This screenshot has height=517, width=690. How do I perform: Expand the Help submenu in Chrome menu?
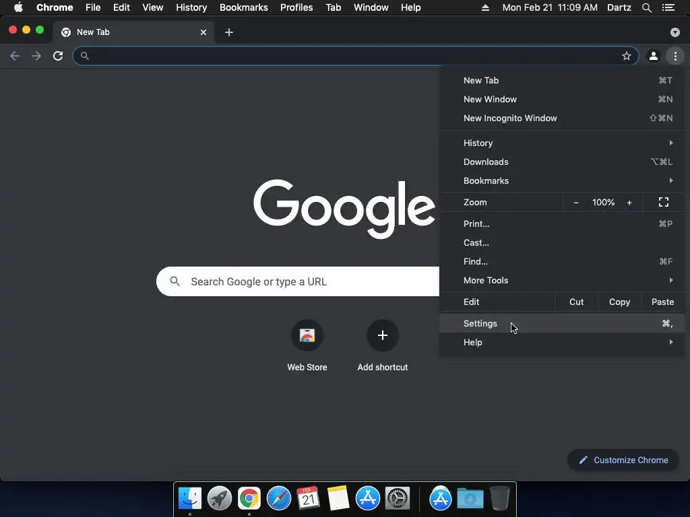(561, 343)
